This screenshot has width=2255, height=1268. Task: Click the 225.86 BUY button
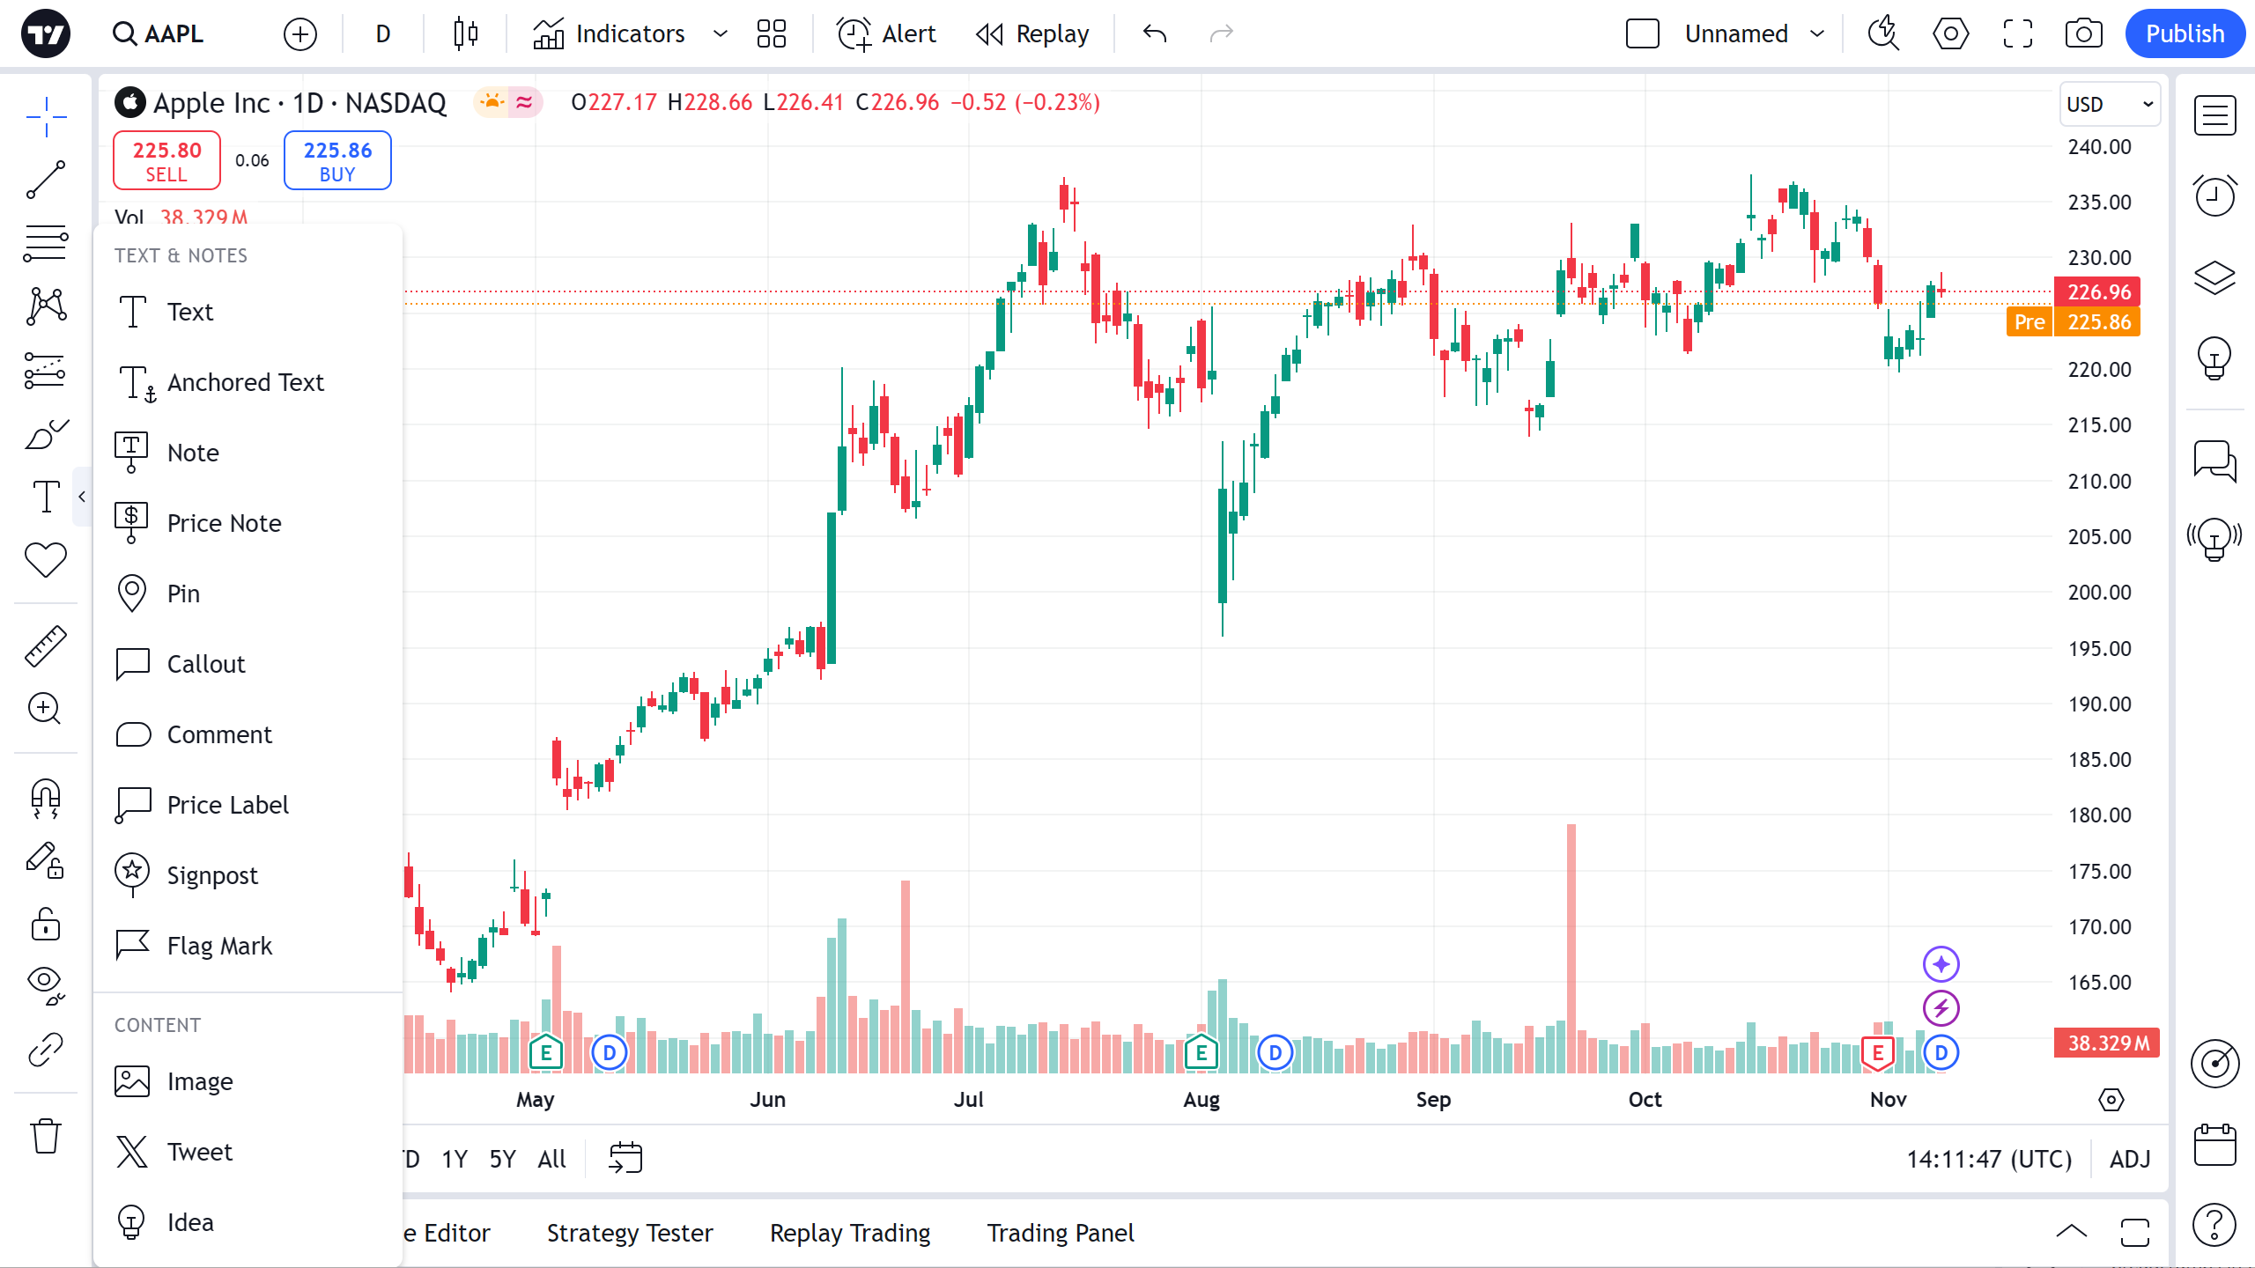click(x=337, y=160)
